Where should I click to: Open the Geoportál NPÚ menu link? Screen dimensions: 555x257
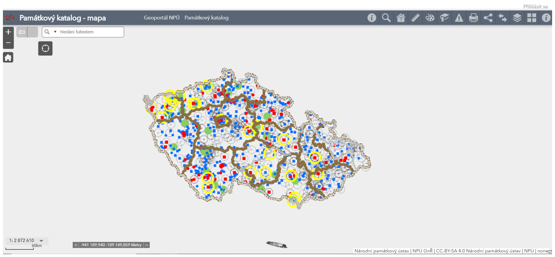(161, 18)
